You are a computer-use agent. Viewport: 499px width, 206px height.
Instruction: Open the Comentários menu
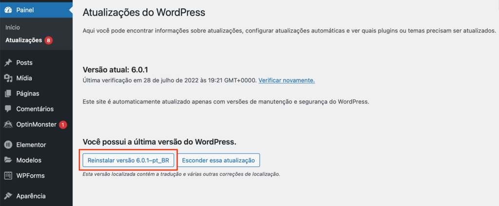coord(36,109)
